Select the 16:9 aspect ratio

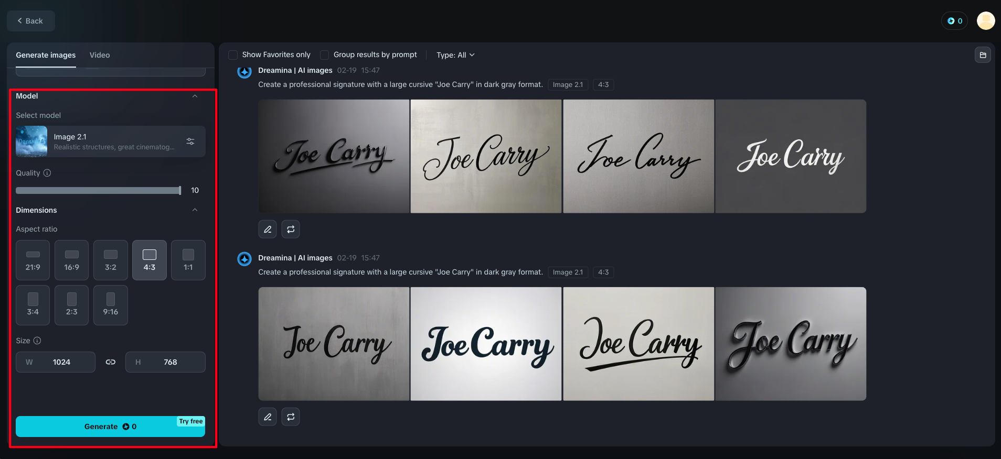click(x=72, y=260)
